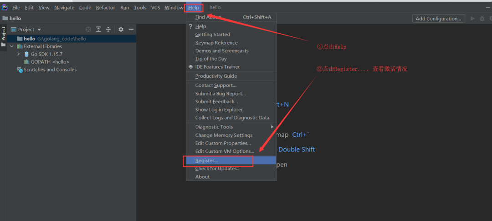Open the Project view dropdown
Image resolution: width=492 pixels, height=221 pixels.
30,30
